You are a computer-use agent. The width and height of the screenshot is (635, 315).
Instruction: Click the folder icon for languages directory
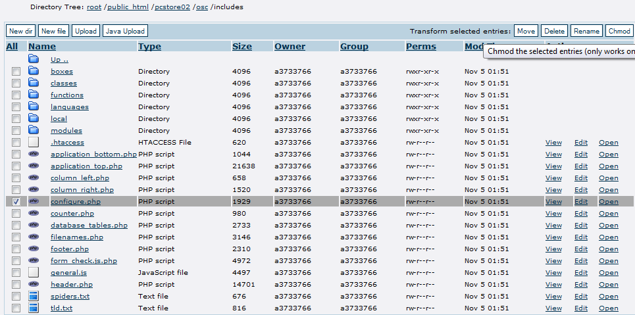click(33, 107)
